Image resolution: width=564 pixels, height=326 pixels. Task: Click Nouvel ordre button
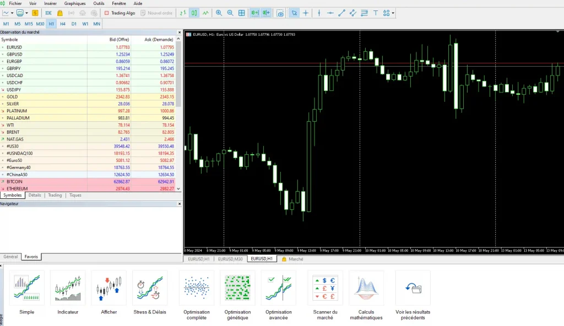point(156,13)
